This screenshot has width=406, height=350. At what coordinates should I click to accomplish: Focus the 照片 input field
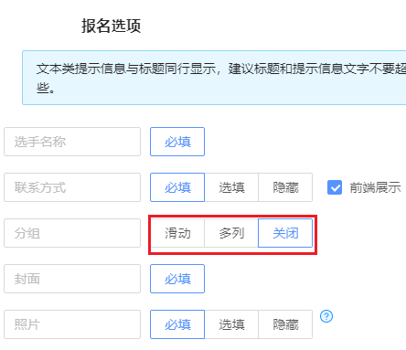(x=72, y=324)
